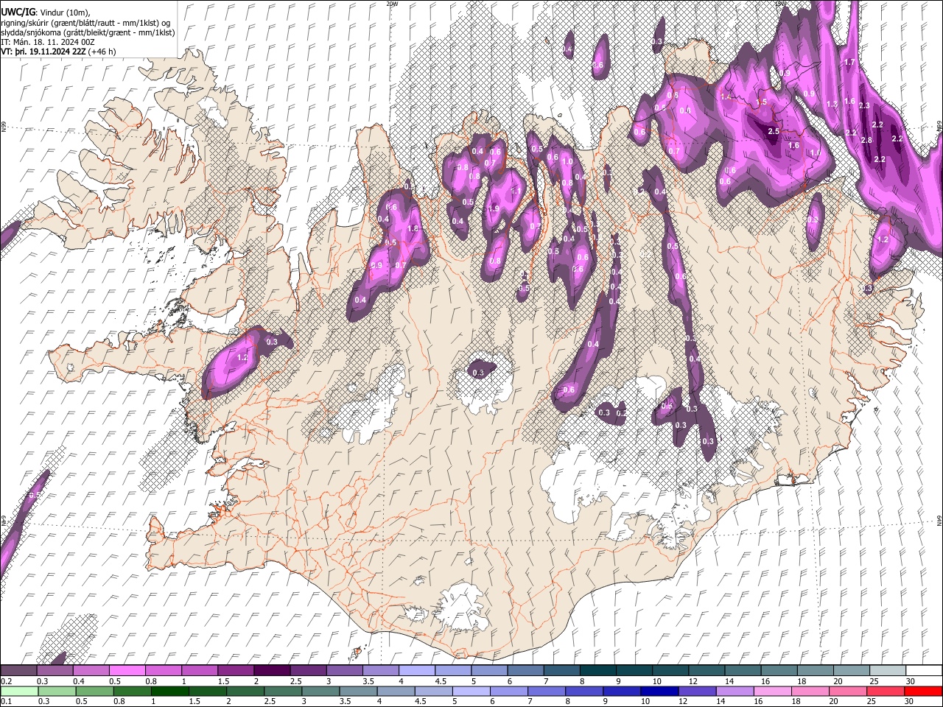Click the 1.4 precipitation value on the map
The height and width of the screenshot is (707, 943).
(x=726, y=97)
